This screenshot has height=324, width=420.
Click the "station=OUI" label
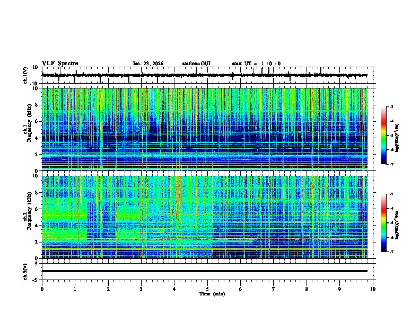[196, 64]
